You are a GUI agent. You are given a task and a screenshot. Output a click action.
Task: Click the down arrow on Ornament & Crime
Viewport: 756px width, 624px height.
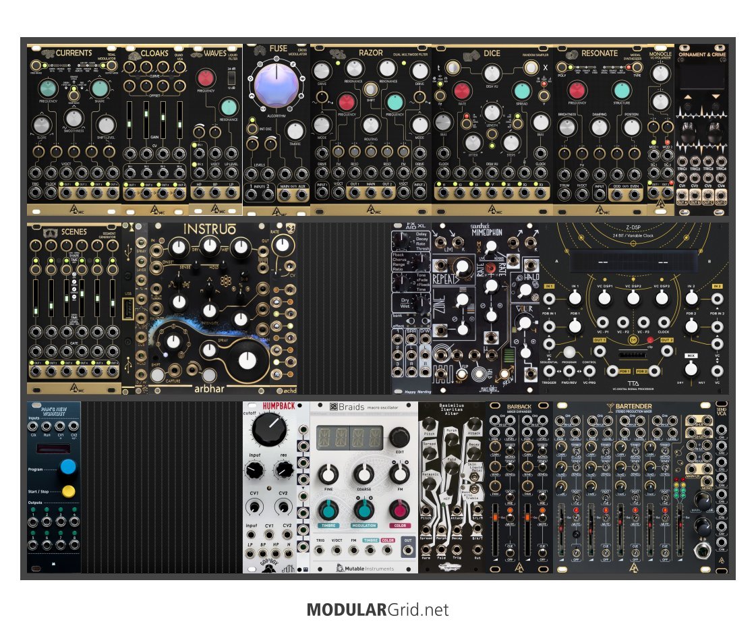716,97
